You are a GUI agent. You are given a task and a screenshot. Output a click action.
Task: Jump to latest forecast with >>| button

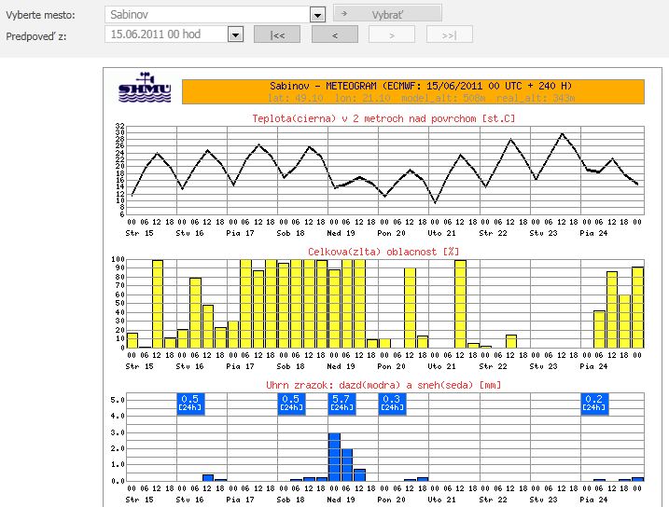click(x=450, y=34)
